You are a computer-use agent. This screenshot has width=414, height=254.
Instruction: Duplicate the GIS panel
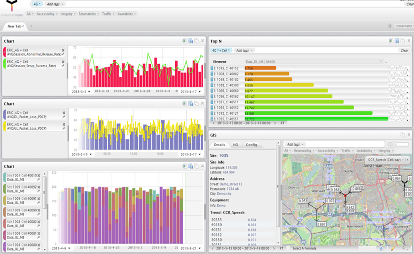pos(402,135)
